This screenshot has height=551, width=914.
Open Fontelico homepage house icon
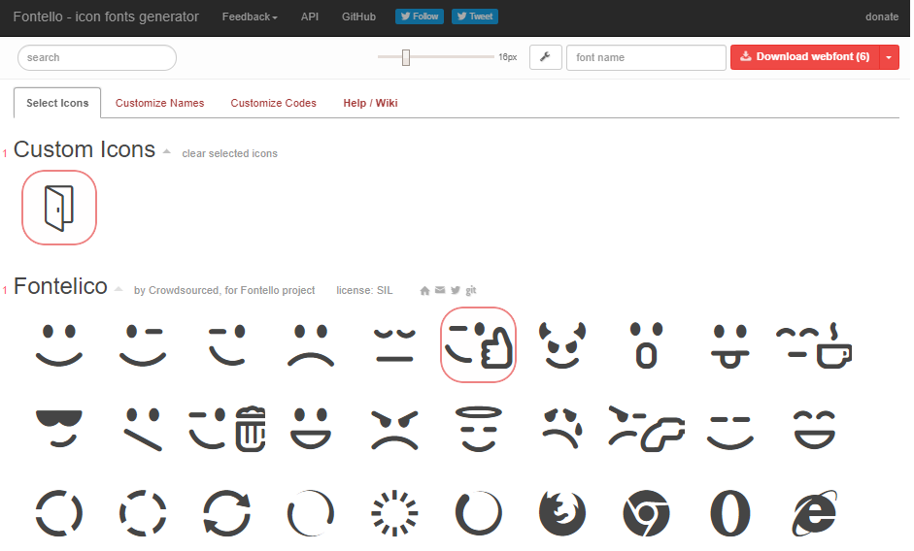424,291
